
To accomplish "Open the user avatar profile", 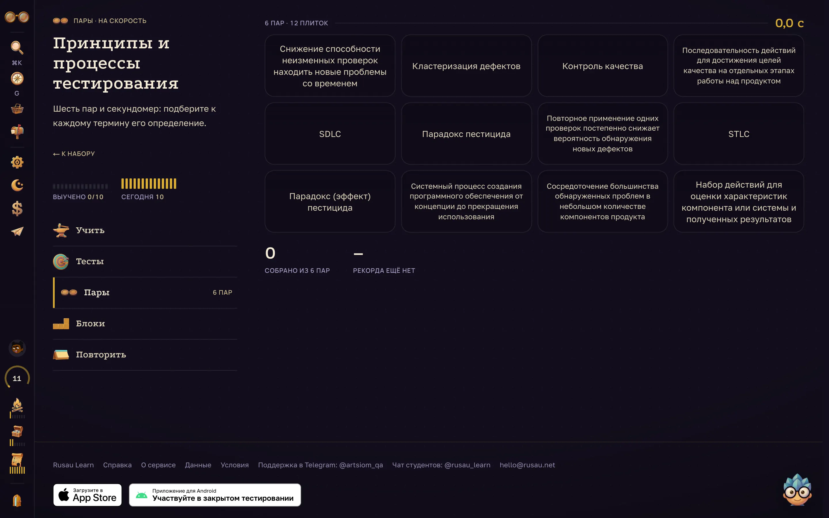I will pos(17,348).
